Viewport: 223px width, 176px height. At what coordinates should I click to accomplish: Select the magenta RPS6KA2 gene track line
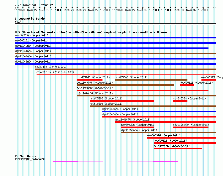(115, 161)
